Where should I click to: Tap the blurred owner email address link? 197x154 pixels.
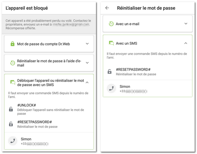pyautogui.click(x=71, y=24)
